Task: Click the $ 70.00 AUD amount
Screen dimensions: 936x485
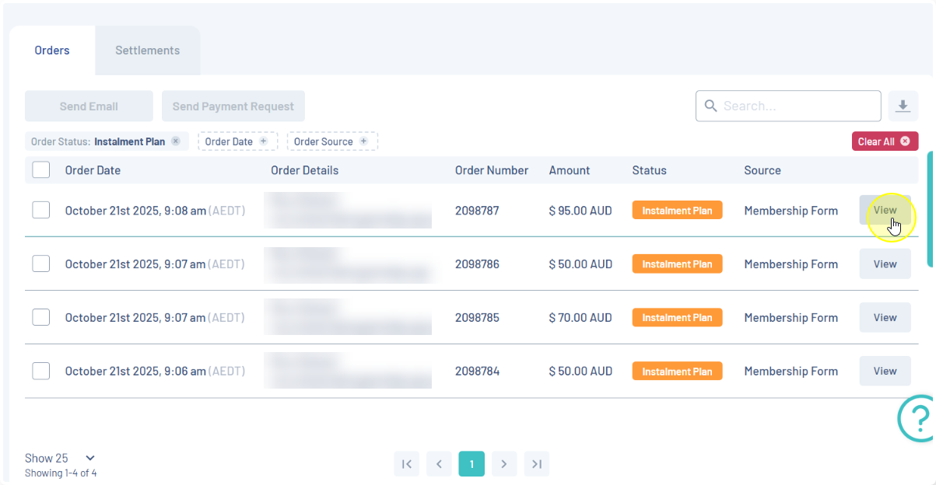Action: (x=580, y=317)
